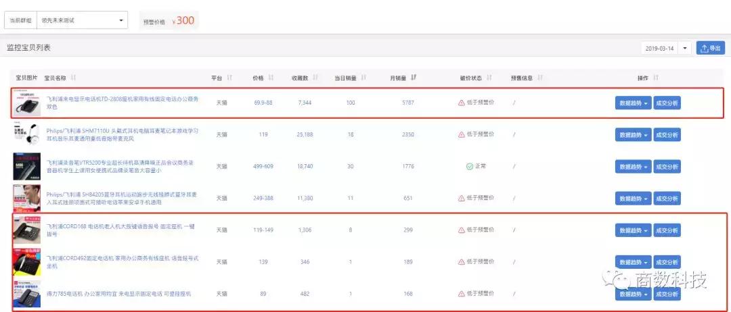Expand 数据趋势 dropdown for 得力785 phone
The height and width of the screenshot is (312, 731).
coord(633,294)
